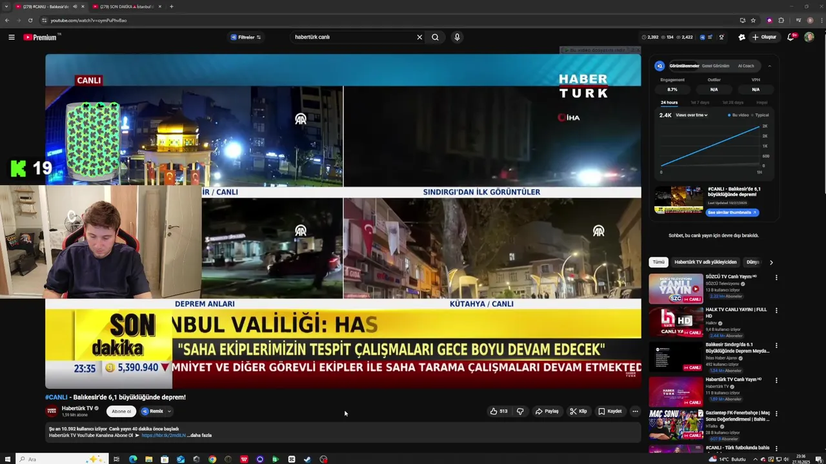Screen dimensions: 826x464
Task: Open the Filtreler dropdown
Action: click(x=246, y=37)
